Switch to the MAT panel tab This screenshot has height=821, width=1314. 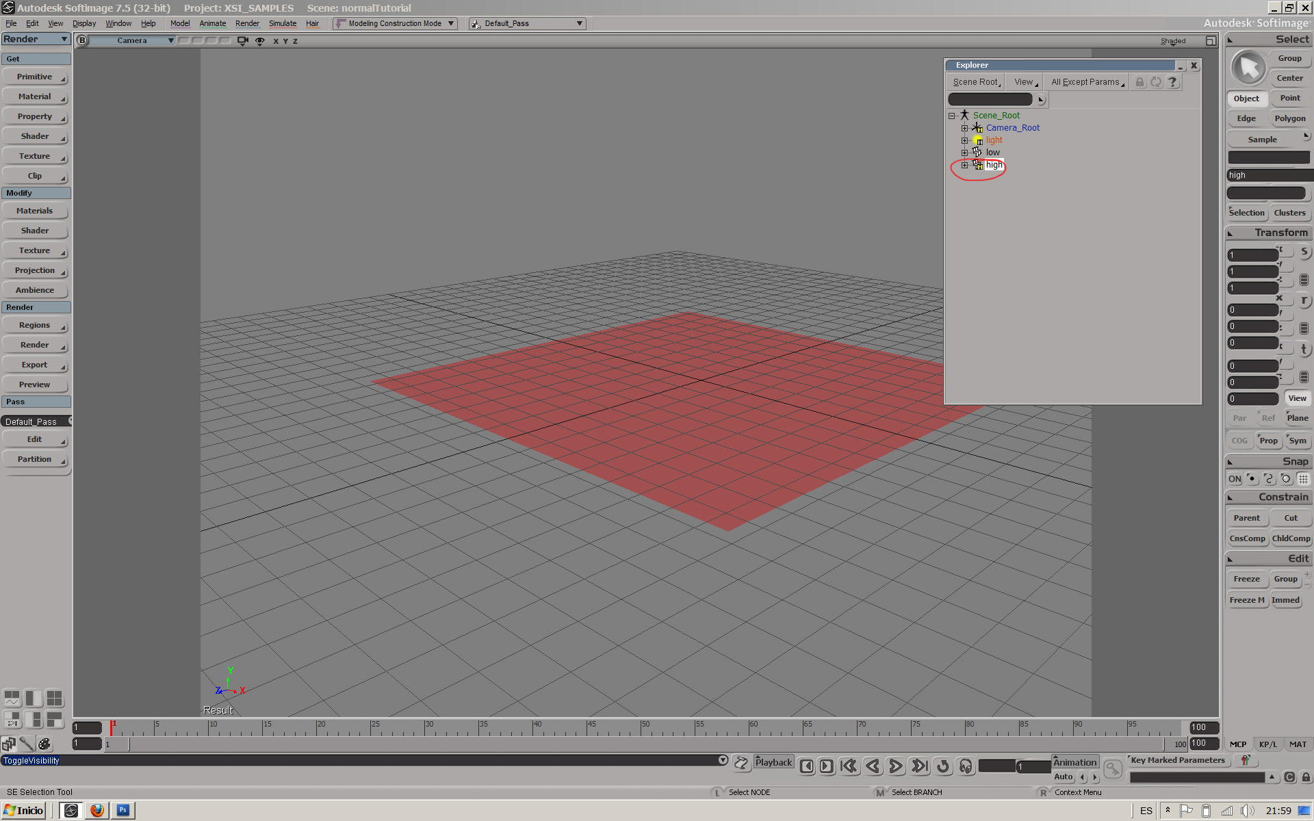[x=1298, y=744]
